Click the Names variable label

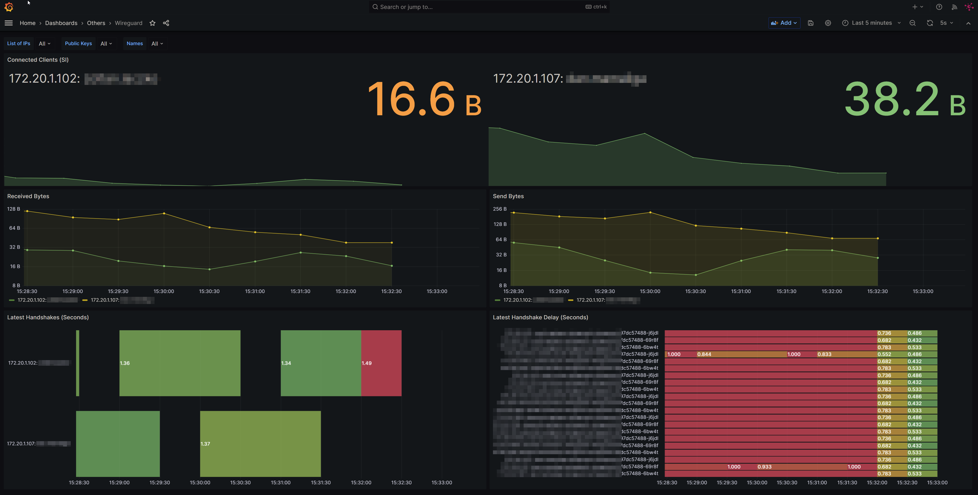[135, 44]
